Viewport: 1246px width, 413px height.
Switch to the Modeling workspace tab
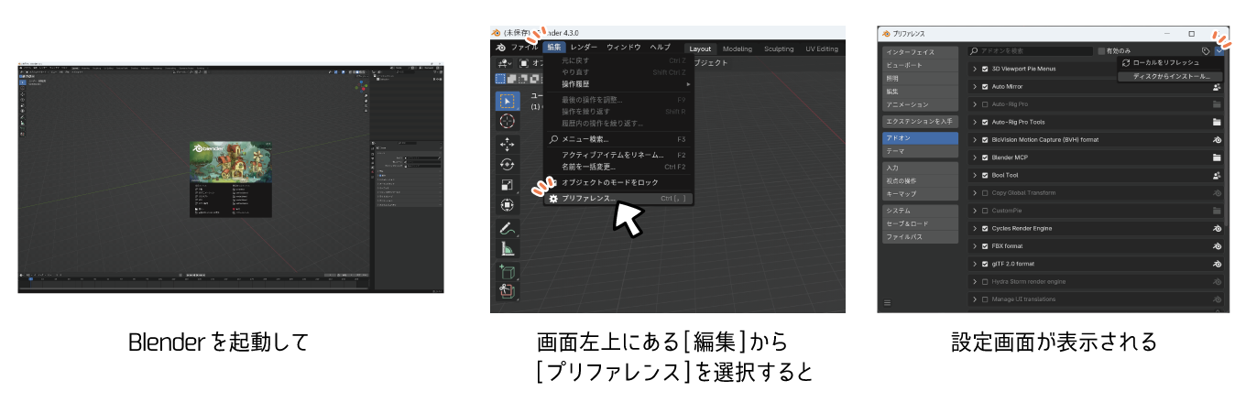coord(738,49)
